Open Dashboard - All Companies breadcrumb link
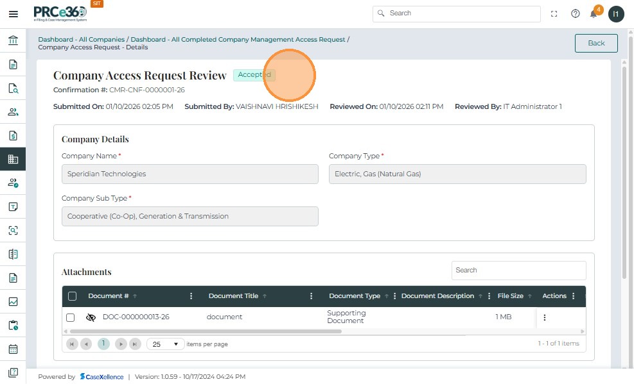Image resolution: width=634 pixels, height=384 pixels. [82, 40]
